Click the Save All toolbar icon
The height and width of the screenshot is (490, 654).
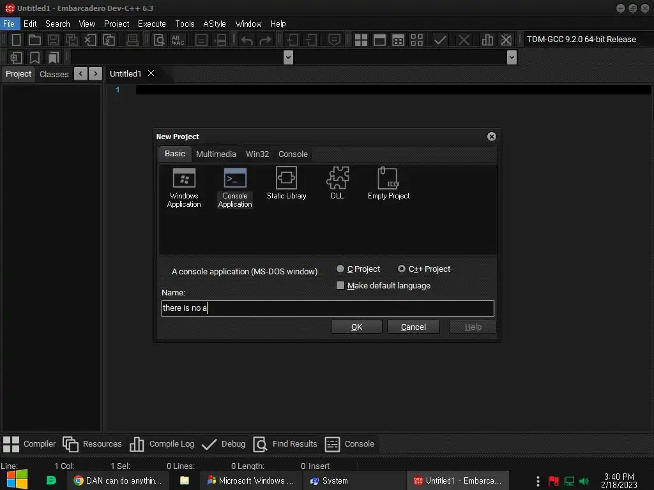coord(72,40)
